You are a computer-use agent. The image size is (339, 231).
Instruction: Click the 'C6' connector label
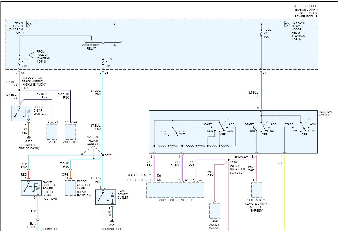pyautogui.click(x=107, y=73)
